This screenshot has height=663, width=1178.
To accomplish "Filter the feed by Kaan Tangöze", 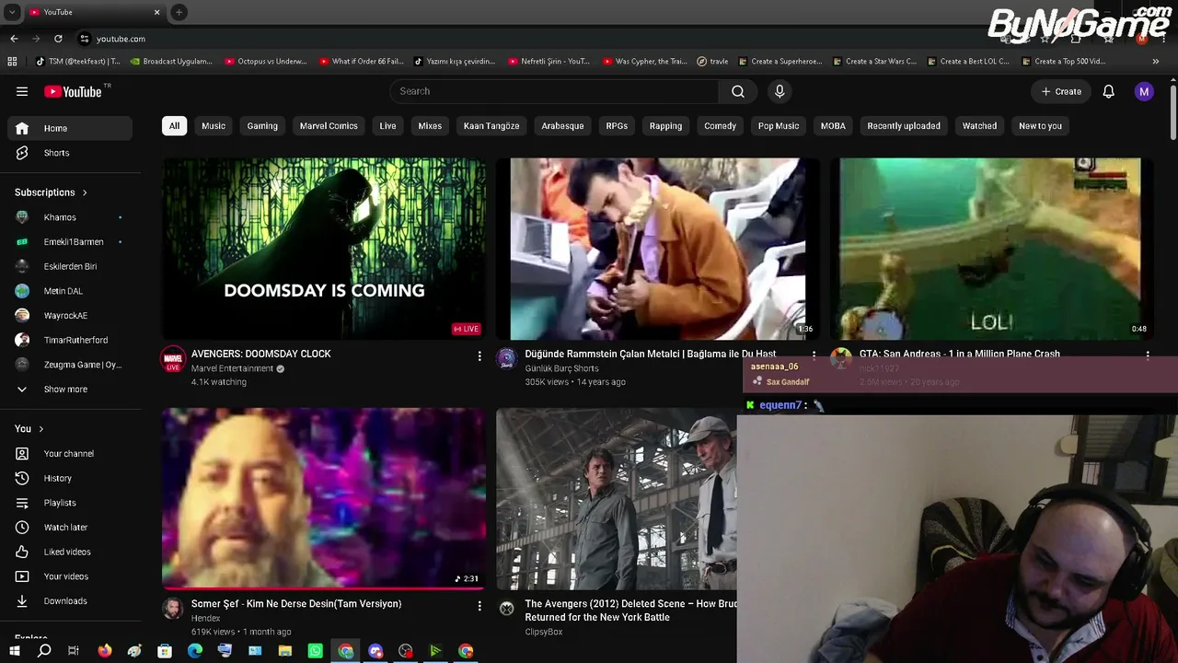I will 491,126.
